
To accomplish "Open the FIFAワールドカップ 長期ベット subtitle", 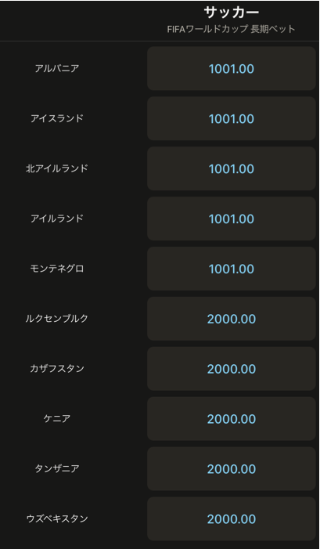I will click(x=231, y=29).
